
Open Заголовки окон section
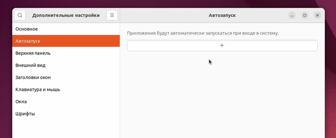coord(66,77)
